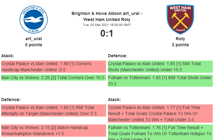The width and height of the screenshot is (214, 140).
Task: Click the 0:1 match score
Action: pos(107,33)
